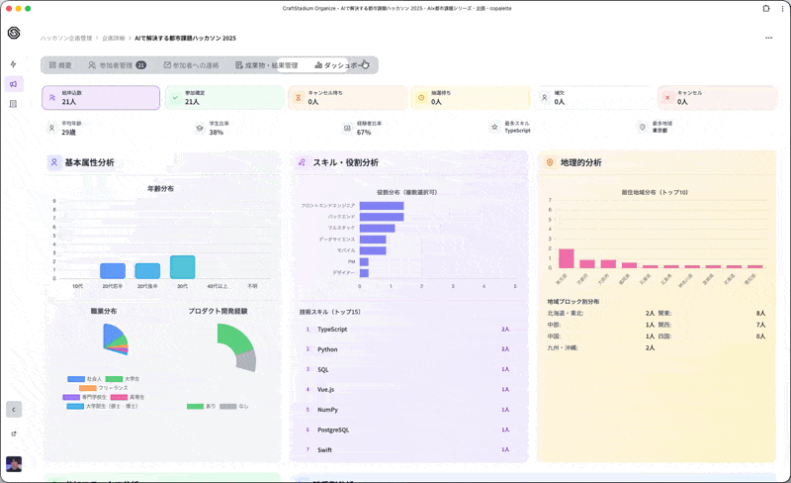Open the user avatar in sidebar
Viewport: 791px width, 483px height.
pyautogui.click(x=13, y=464)
